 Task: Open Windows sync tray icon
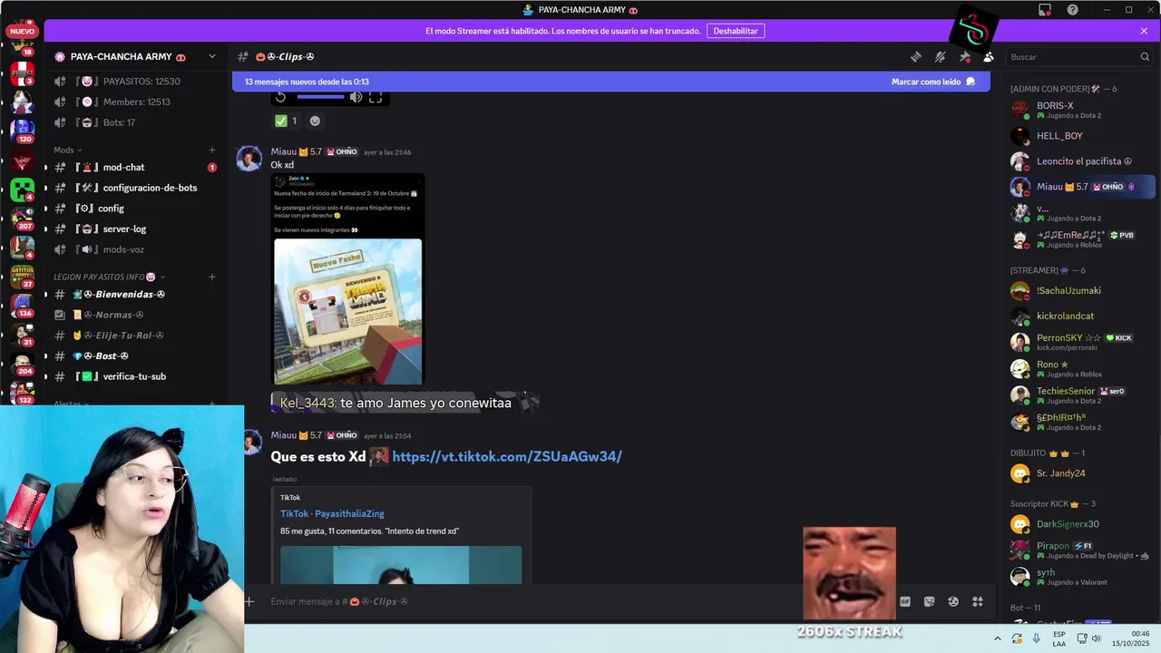[1017, 638]
